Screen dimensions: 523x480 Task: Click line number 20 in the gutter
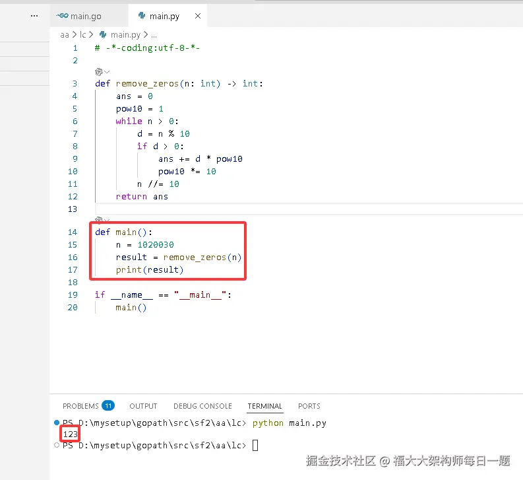click(x=73, y=307)
